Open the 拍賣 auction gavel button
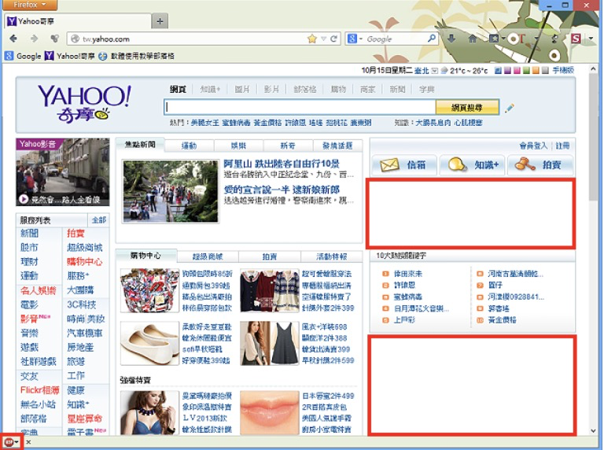604x450 pixels. (x=540, y=165)
